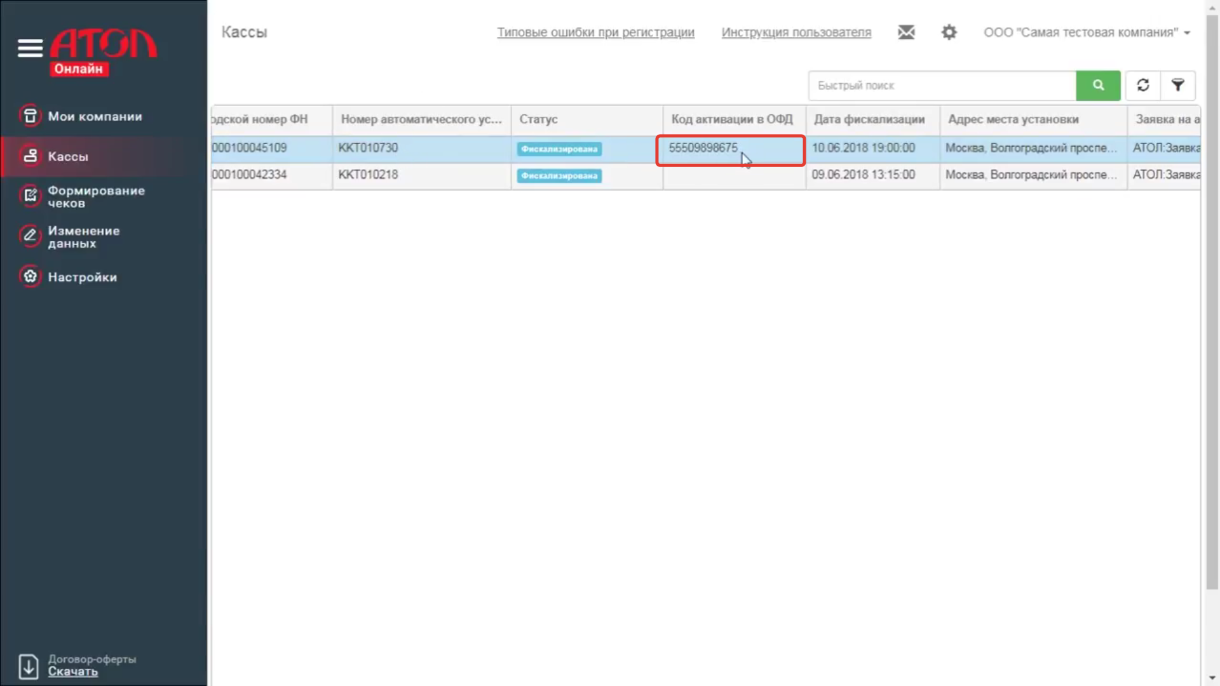Refresh the cash registers list
The width and height of the screenshot is (1220, 686).
point(1142,86)
